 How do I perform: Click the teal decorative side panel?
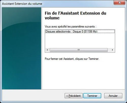(22, 48)
